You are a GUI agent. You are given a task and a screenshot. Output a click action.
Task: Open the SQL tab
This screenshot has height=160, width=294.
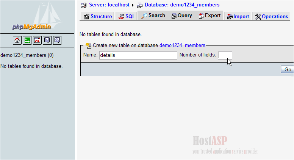point(126,16)
